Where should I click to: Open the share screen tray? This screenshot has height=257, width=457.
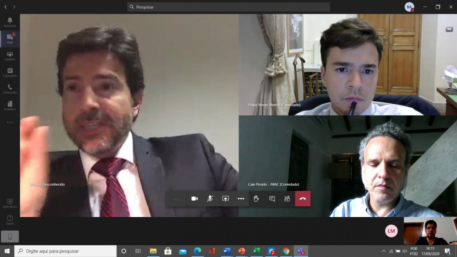(x=225, y=199)
